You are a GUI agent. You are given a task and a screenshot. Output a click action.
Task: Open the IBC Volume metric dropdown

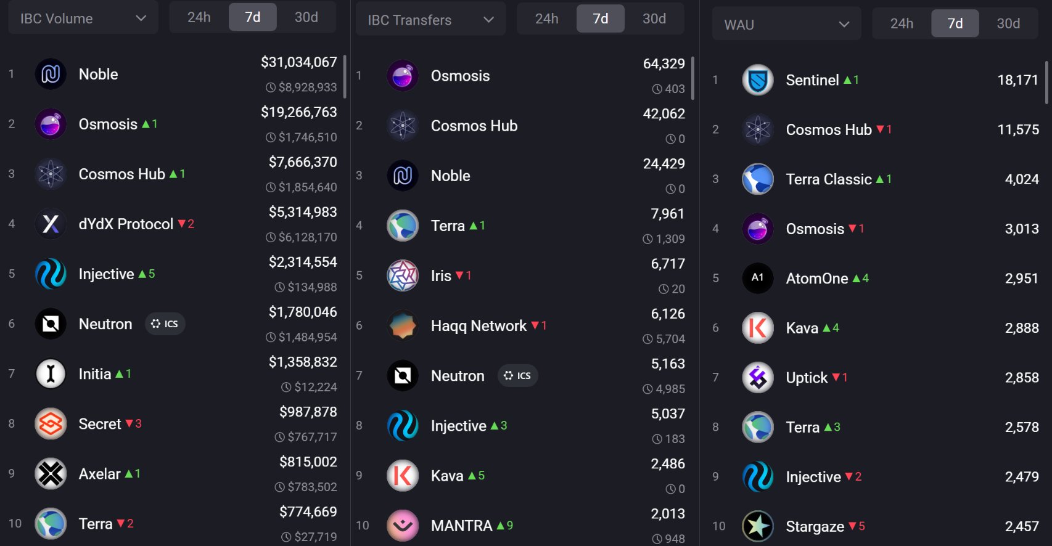pos(83,18)
